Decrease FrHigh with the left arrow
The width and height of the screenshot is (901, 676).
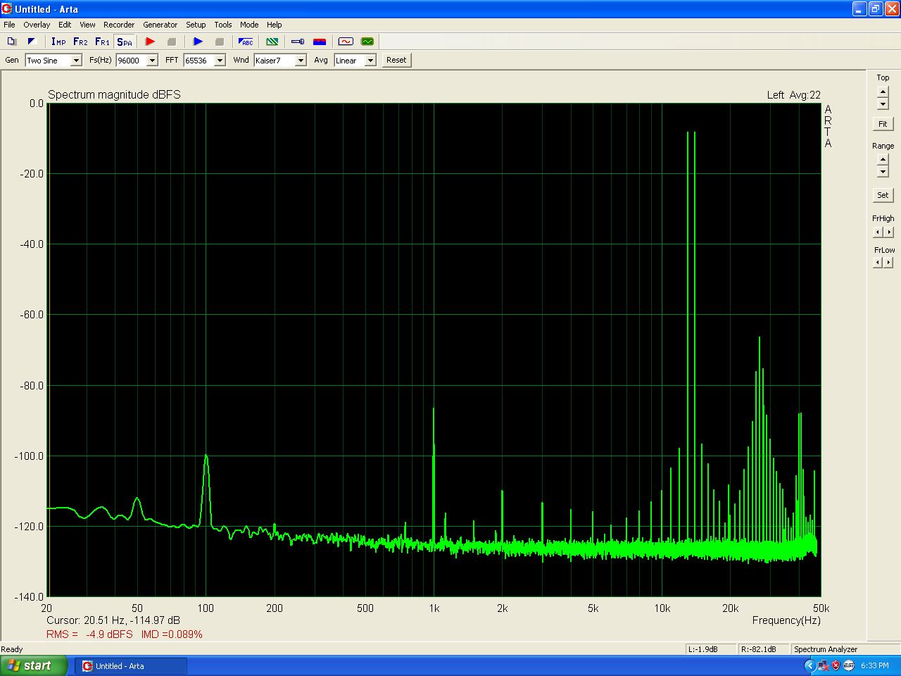(878, 232)
